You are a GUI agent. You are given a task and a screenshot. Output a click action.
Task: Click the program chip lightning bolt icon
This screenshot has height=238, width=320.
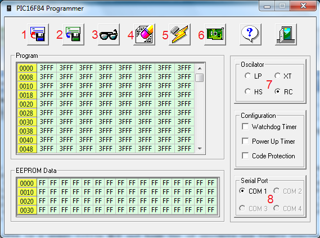point(179,34)
